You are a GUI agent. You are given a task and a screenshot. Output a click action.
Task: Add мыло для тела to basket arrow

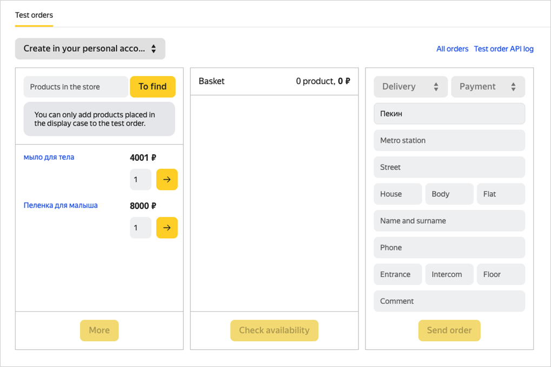(x=167, y=180)
